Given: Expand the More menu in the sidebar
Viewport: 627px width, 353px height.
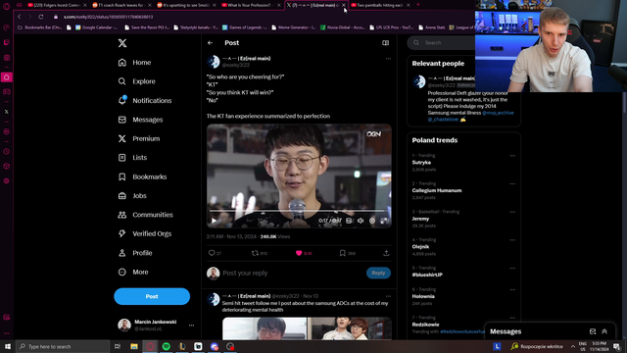Looking at the screenshot, I should [x=133, y=273].
